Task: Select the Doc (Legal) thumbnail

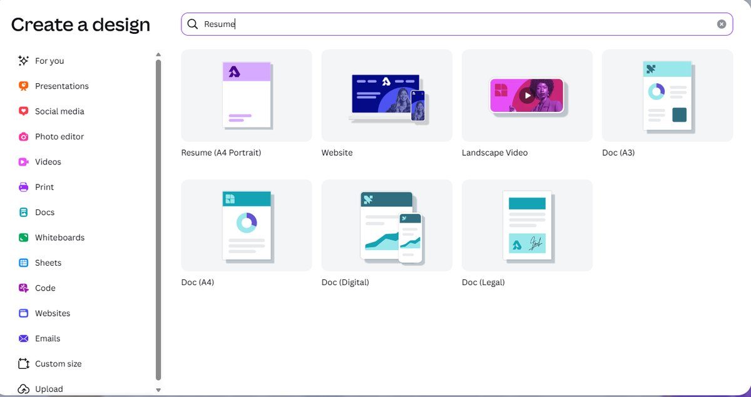Action: (527, 226)
